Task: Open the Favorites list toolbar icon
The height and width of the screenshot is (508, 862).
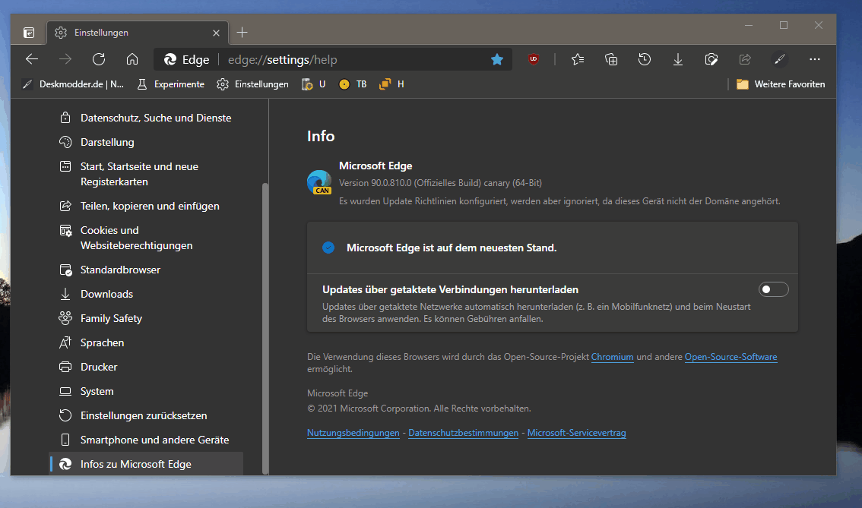Action: point(578,59)
